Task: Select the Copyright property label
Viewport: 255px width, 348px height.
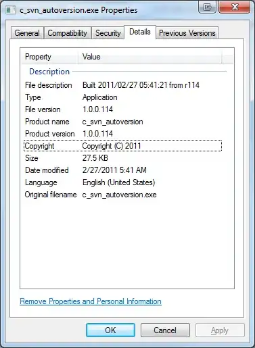Action: click(39, 146)
